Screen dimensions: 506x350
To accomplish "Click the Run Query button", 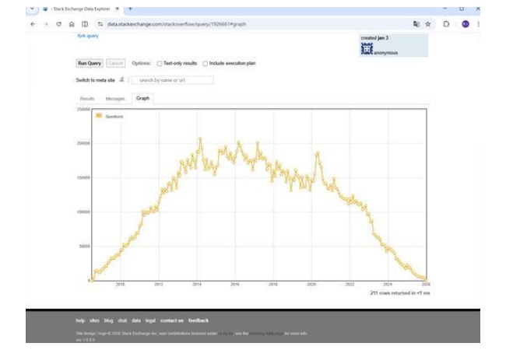I will click(x=90, y=63).
